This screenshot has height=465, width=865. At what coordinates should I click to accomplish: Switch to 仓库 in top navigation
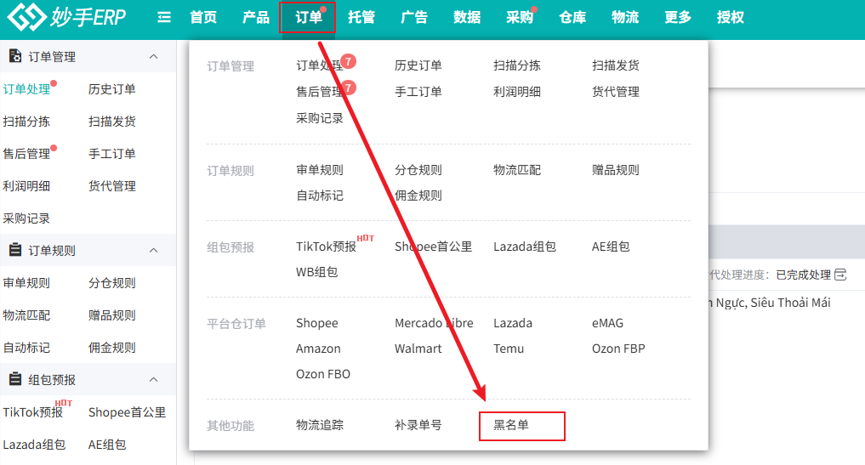(572, 17)
